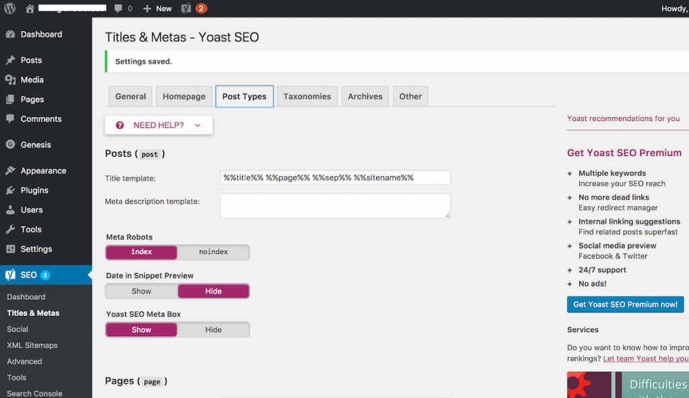Click the home site icon
689x398 pixels.
(x=30, y=8)
